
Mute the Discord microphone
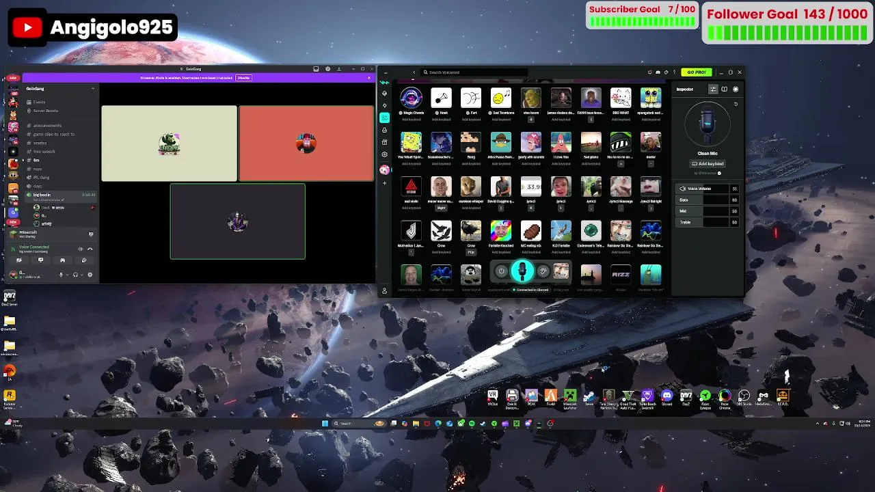click(60, 275)
